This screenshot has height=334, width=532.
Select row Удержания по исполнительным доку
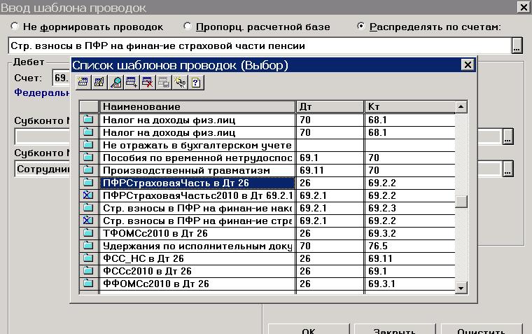click(267, 246)
